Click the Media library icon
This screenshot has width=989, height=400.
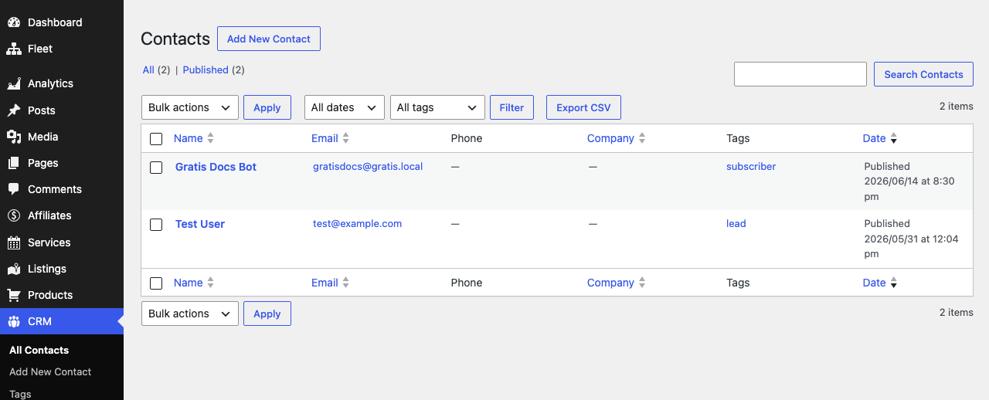pyautogui.click(x=14, y=137)
